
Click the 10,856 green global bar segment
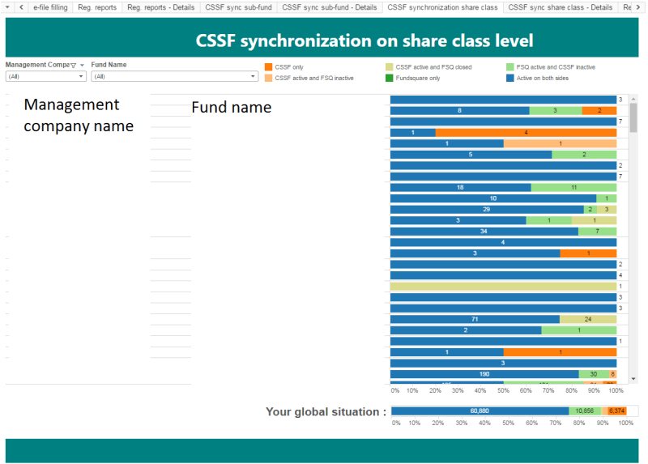coord(585,411)
